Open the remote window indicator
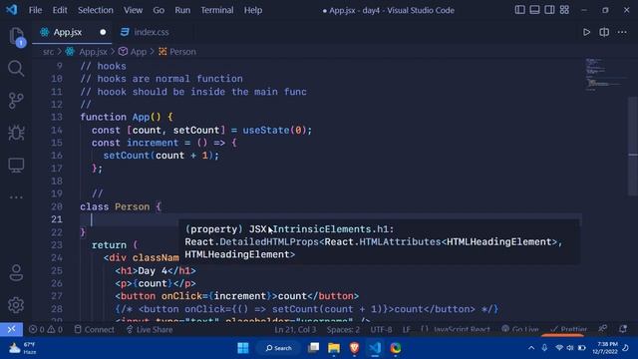Image resolution: width=638 pixels, height=359 pixels. click(11, 329)
